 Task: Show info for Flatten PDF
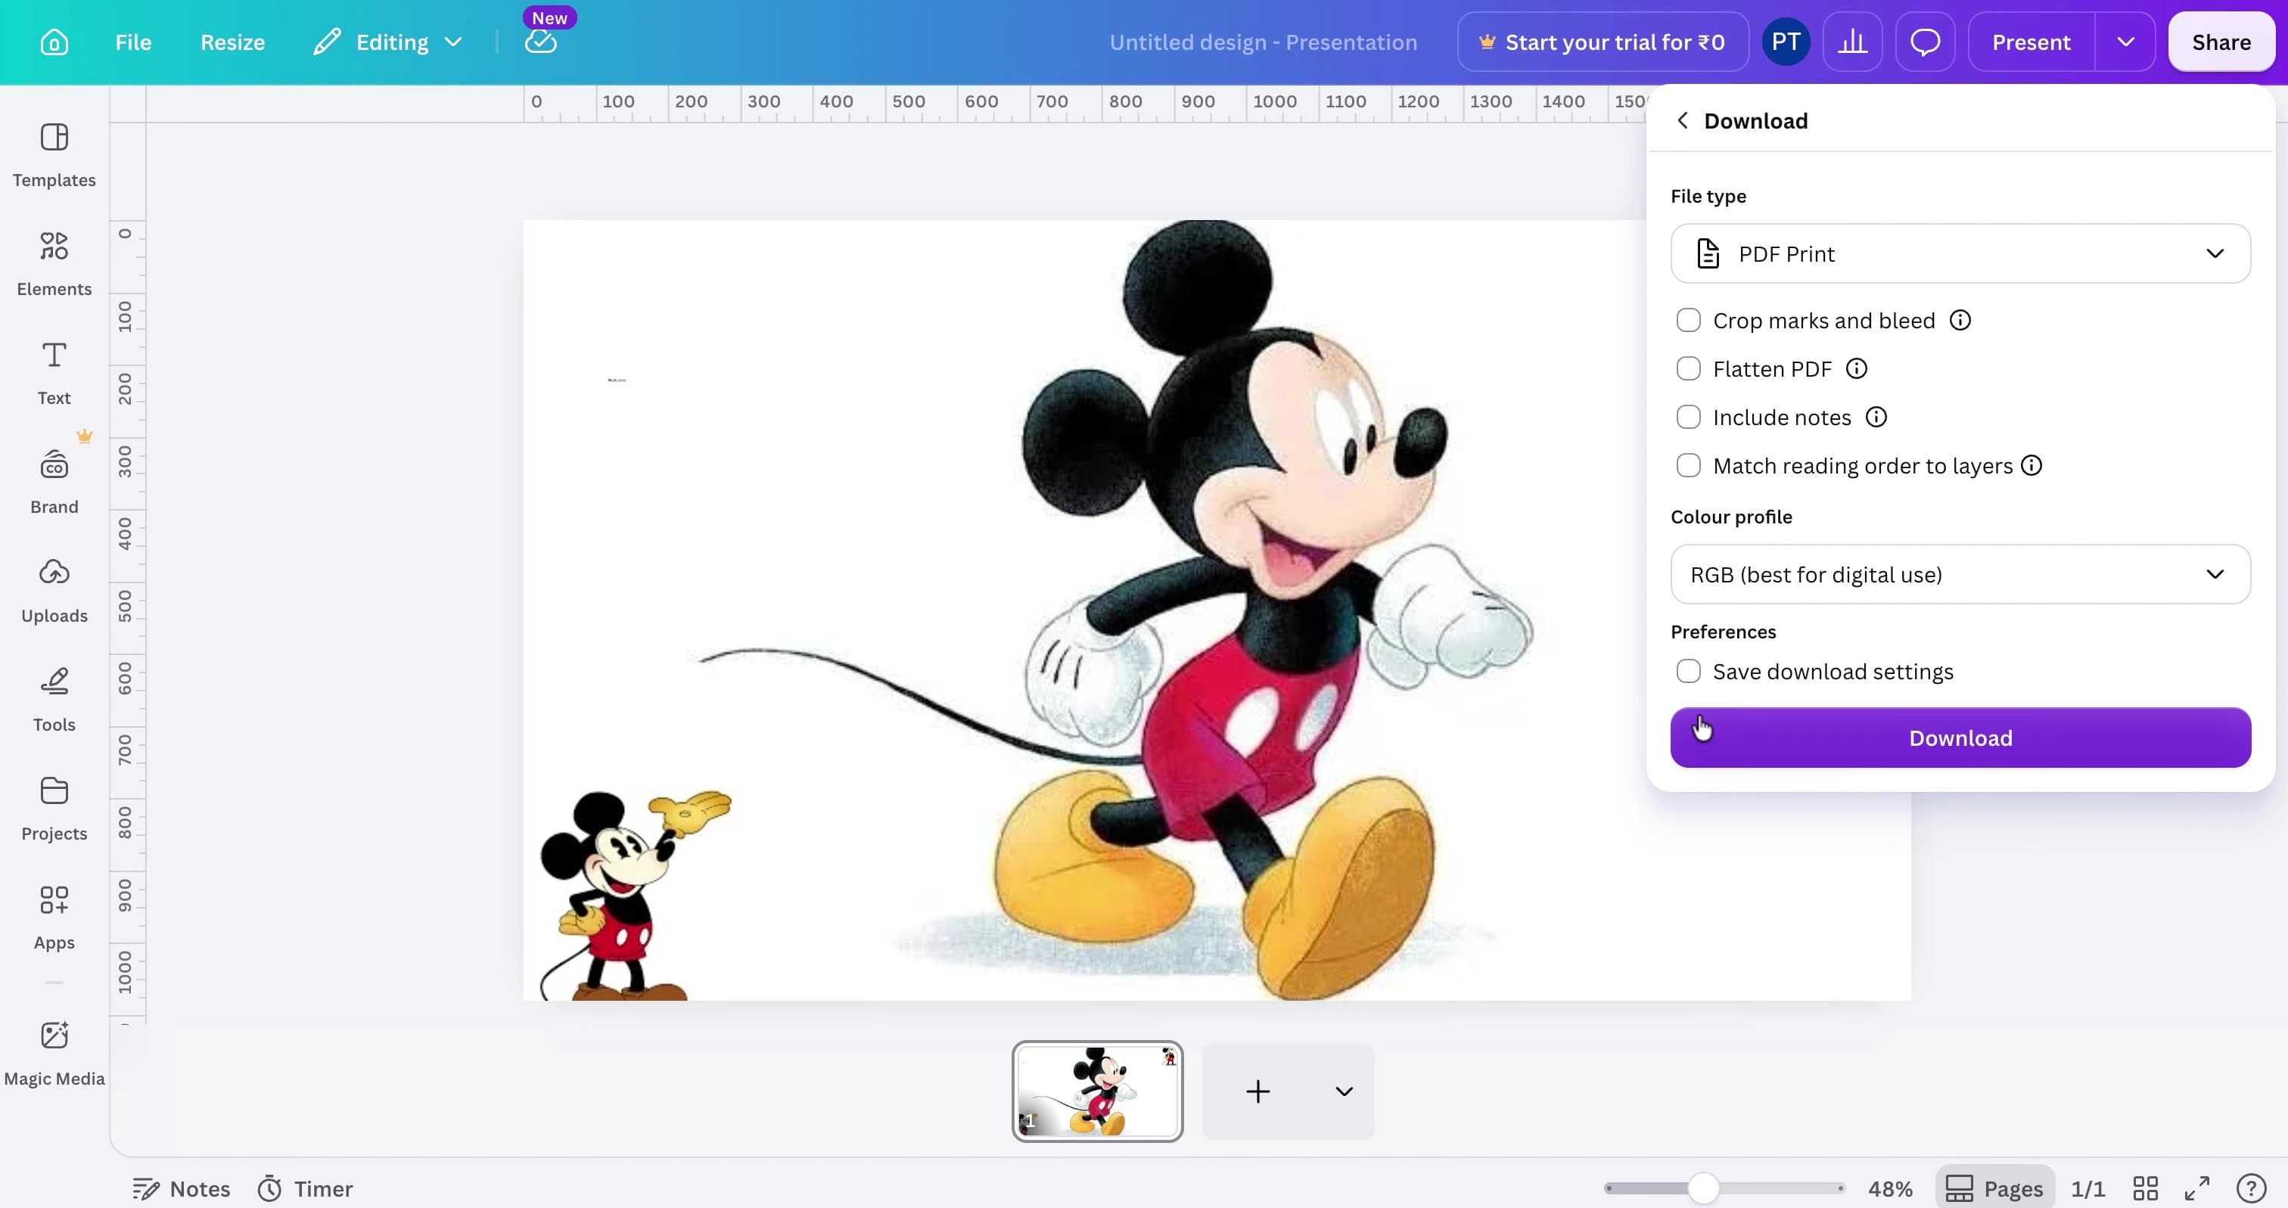1856,368
